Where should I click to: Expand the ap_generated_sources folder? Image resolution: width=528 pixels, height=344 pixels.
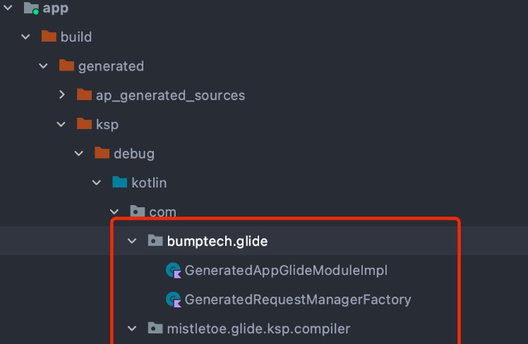(61, 95)
